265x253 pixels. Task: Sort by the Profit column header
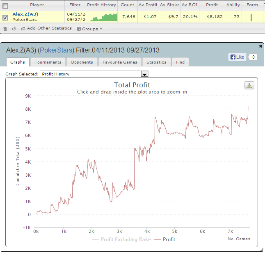pyautogui.click(x=212, y=5)
